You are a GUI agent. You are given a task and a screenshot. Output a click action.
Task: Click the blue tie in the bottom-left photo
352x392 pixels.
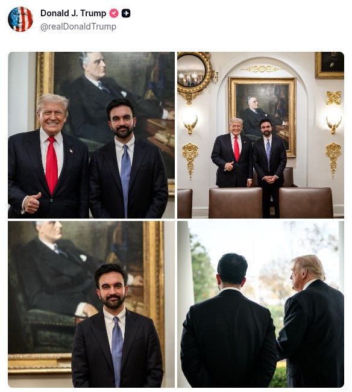[x=118, y=350]
